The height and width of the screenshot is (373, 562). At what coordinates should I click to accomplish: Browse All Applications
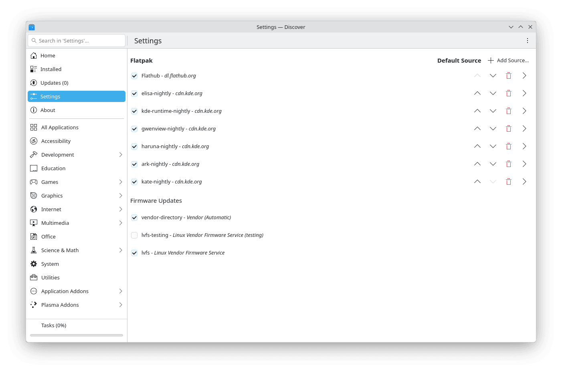77,127
